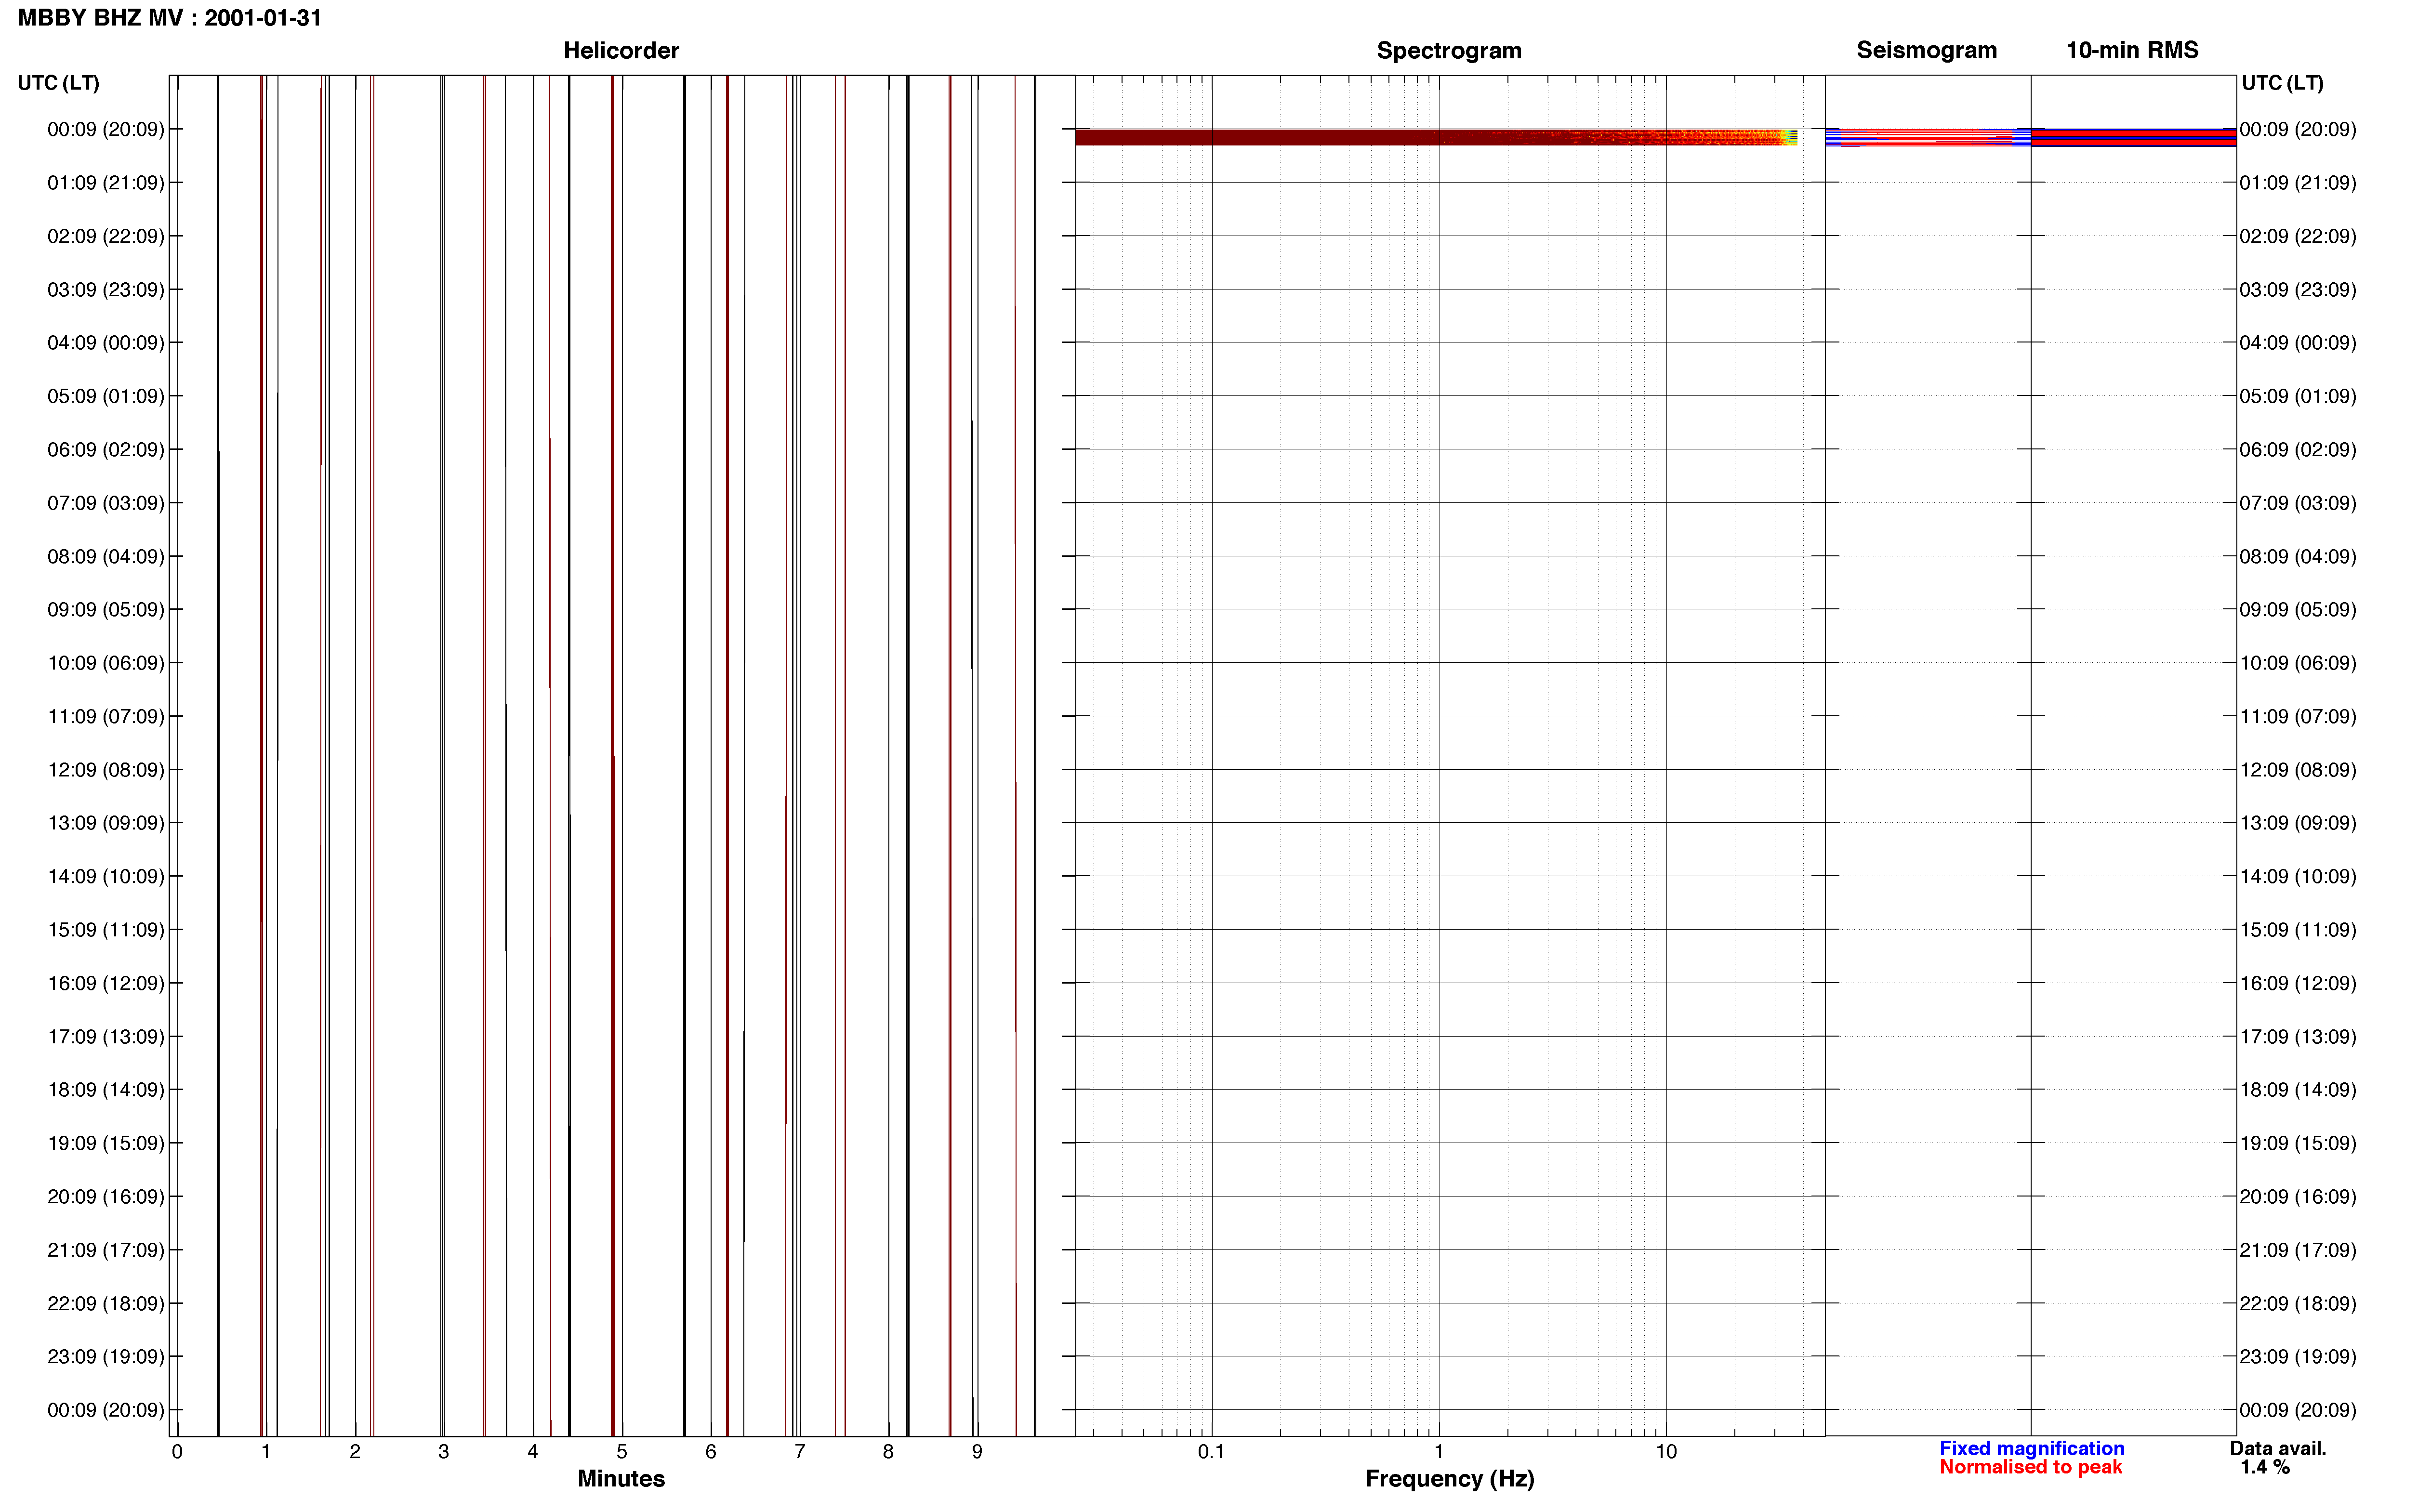Click 07:09 (03:09) on the Helicorder time axis
Image resolution: width=2418 pixels, height=1512 pixels.
106,503
